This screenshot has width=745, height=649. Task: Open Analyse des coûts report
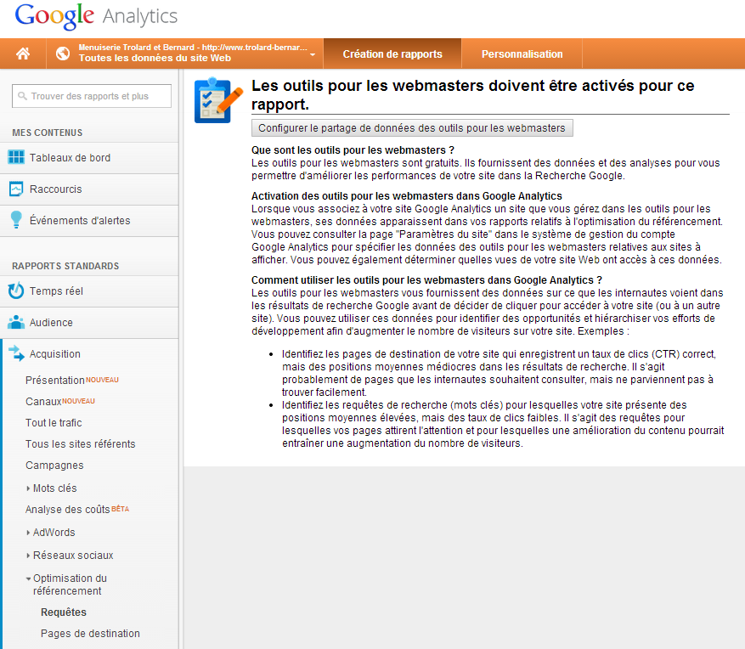tap(67, 510)
